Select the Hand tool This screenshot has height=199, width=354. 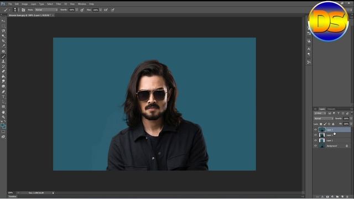(3, 112)
